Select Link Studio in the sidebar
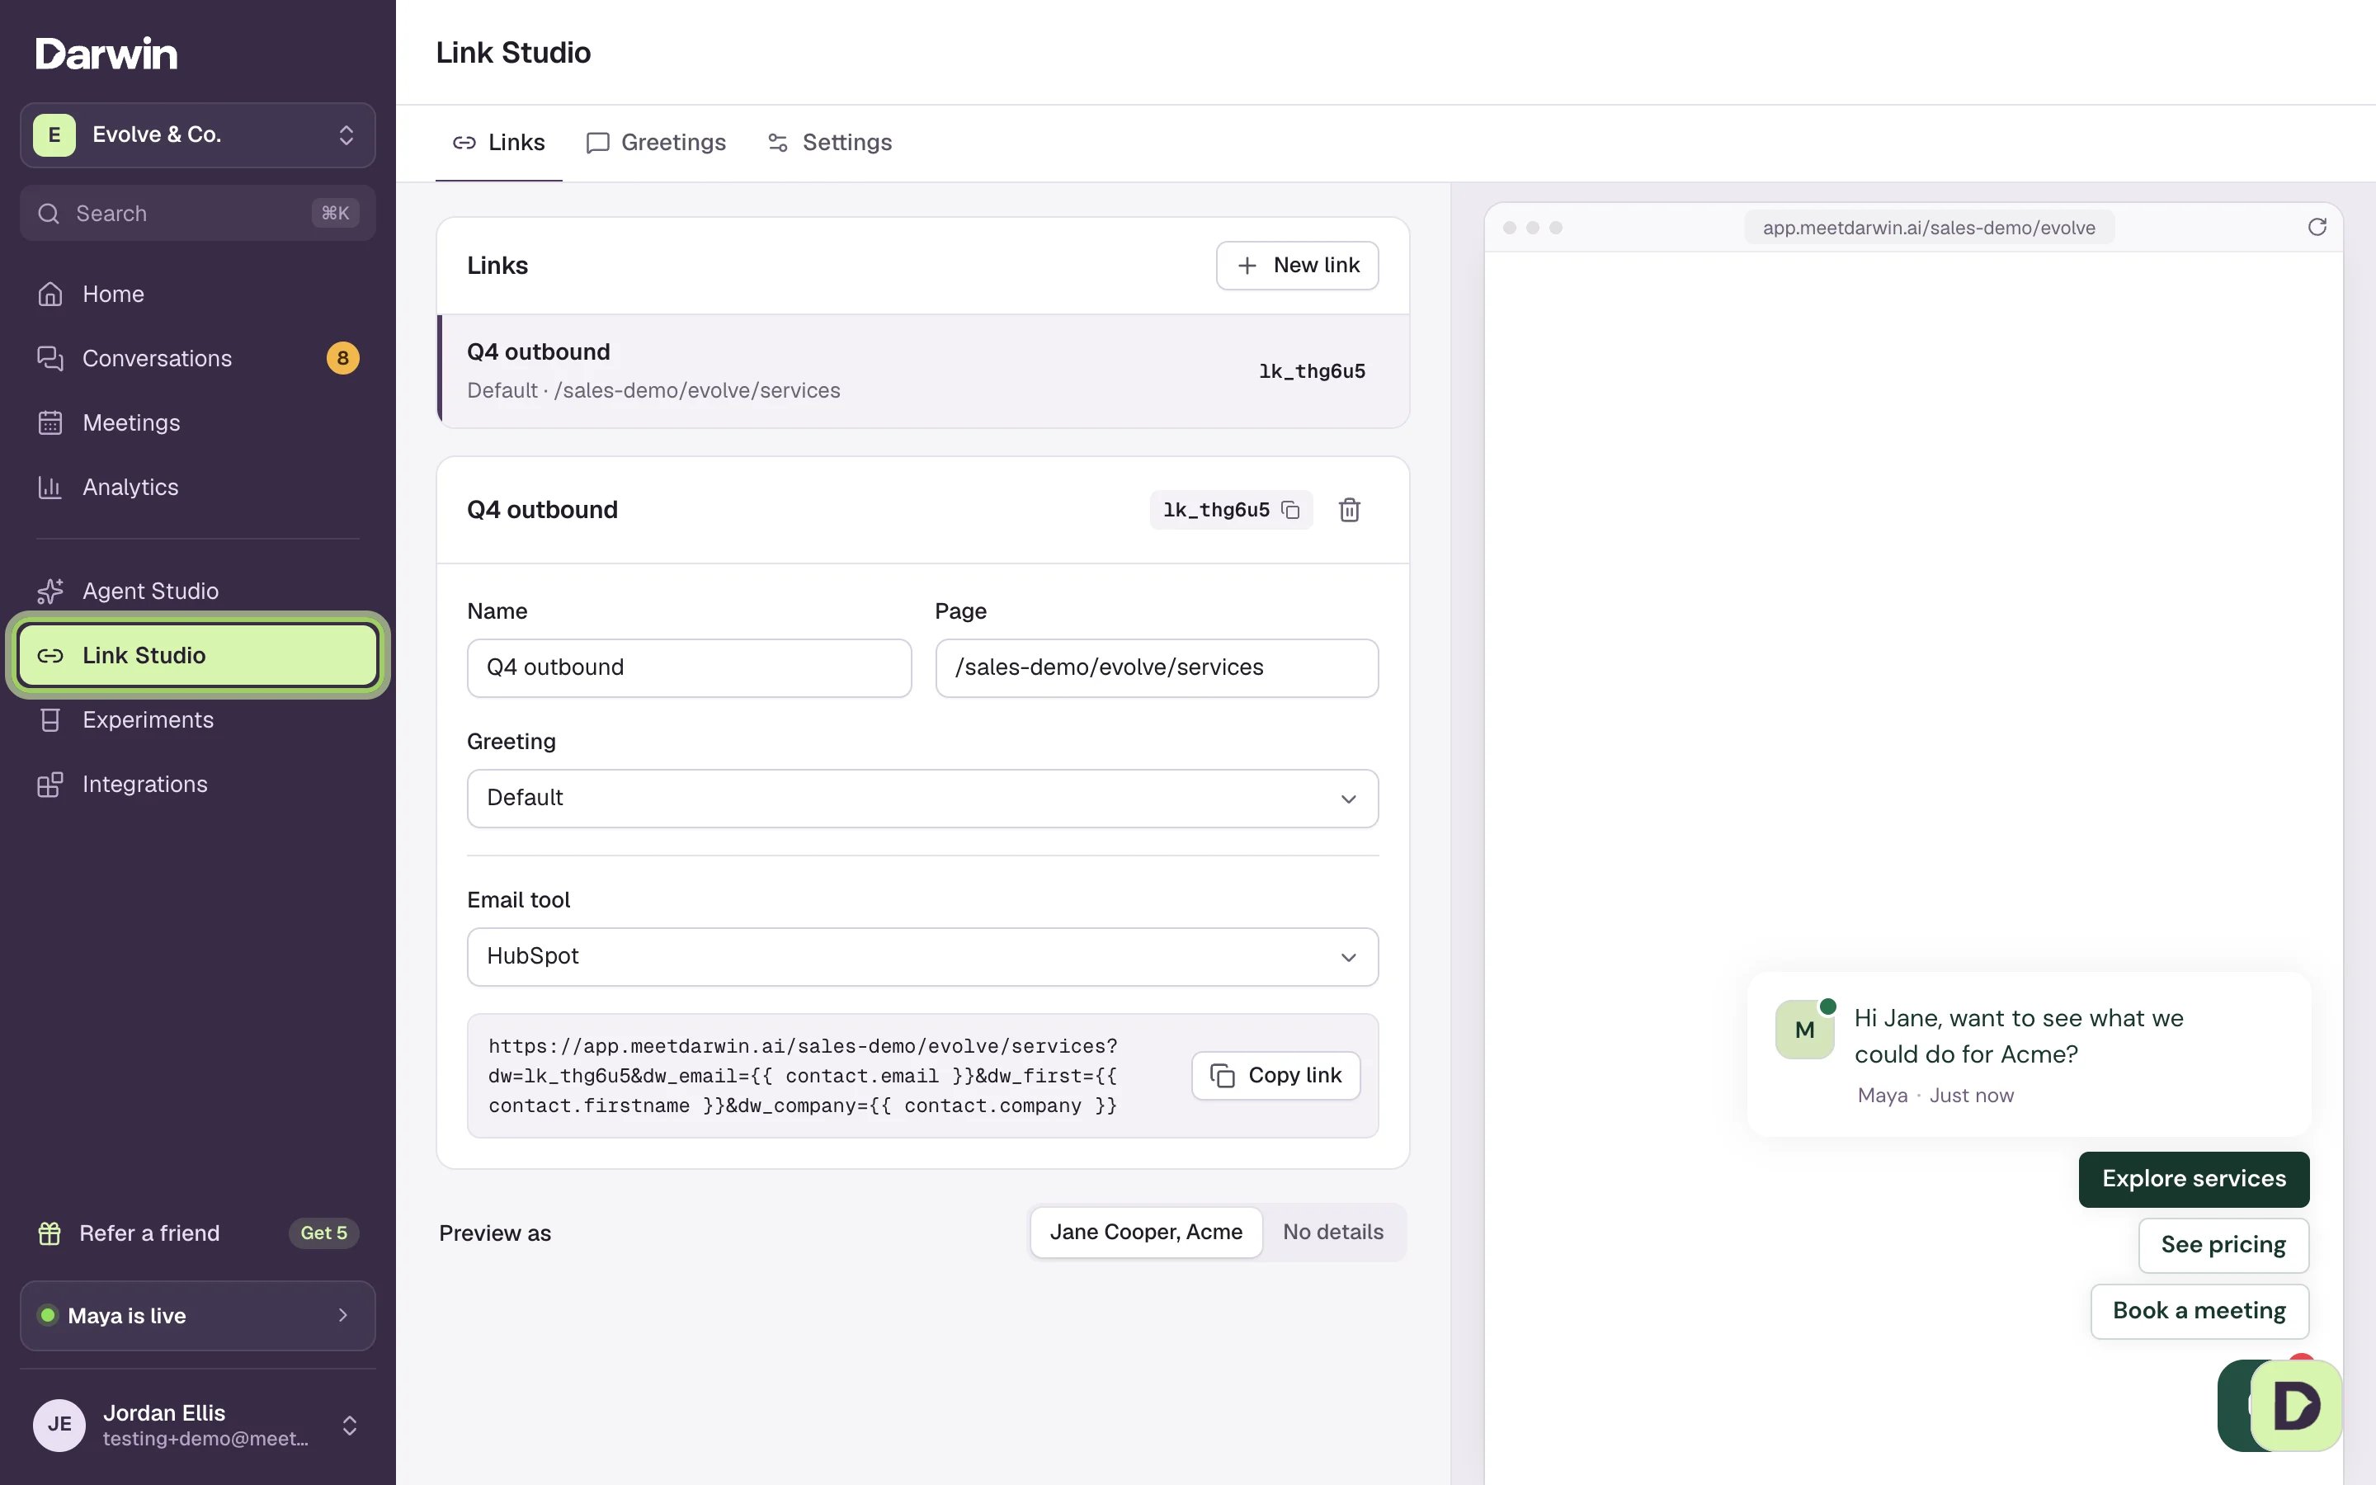This screenshot has width=2376, height=1485. (197, 655)
